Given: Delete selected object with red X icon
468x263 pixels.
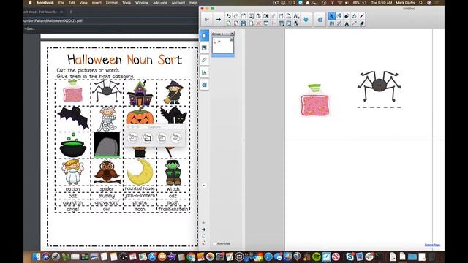Looking at the screenshot, I should tap(258, 23).
